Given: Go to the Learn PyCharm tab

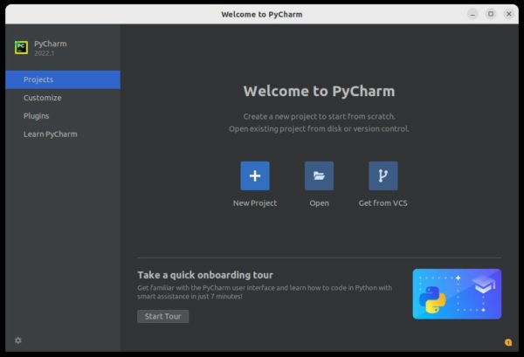Looking at the screenshot, I should 63,134.
